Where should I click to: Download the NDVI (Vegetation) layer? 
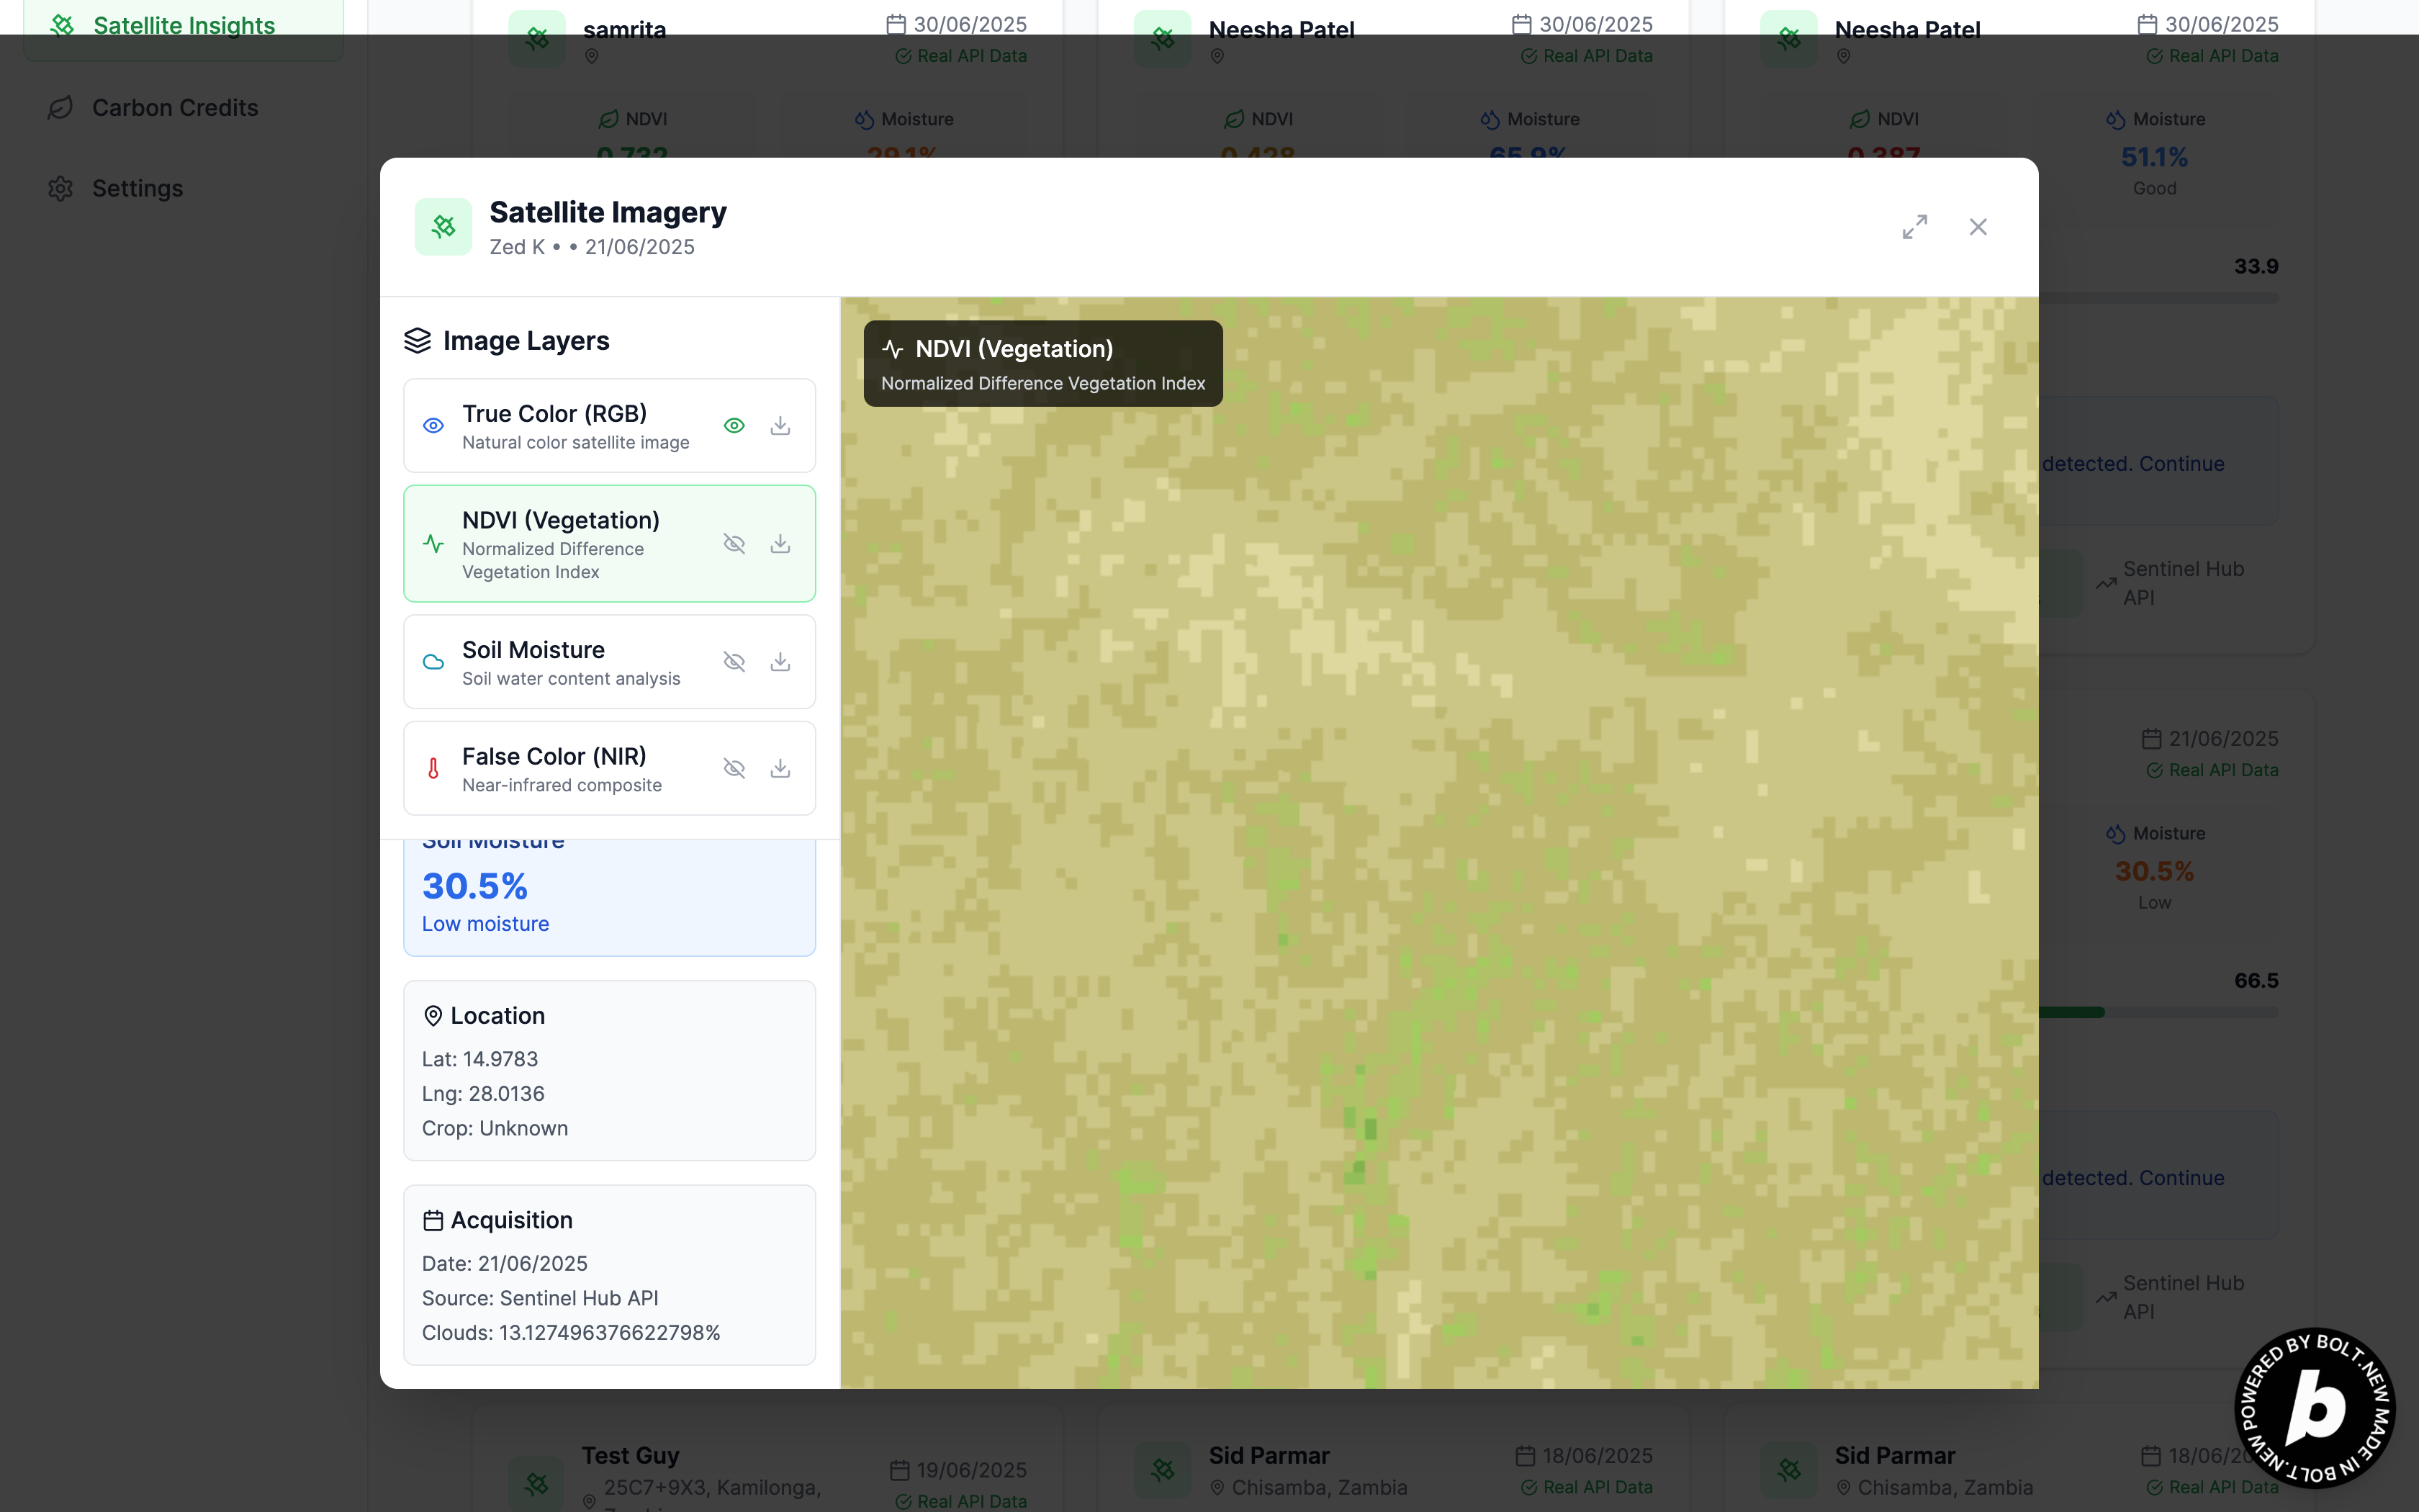pyautogui.click(x=780, y=544)
